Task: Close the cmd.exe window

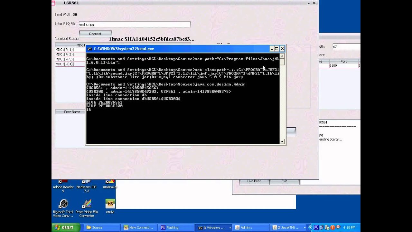Action: (x=282, y=49)
